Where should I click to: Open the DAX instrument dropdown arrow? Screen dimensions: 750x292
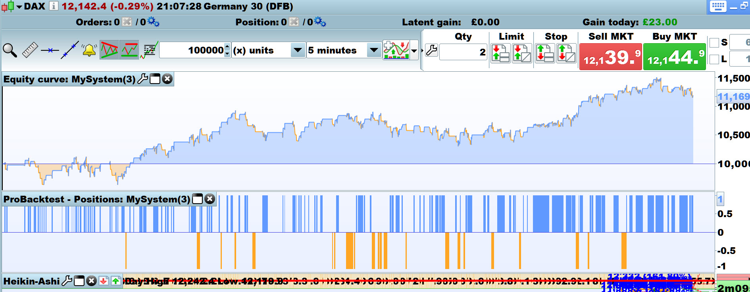(x=19, y=7)
